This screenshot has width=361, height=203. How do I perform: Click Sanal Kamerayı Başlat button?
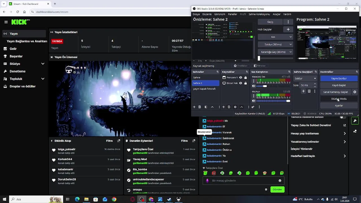tap(336, 92)
